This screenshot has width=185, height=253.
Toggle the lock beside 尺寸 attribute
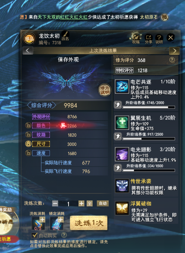[x=28, y=144]
